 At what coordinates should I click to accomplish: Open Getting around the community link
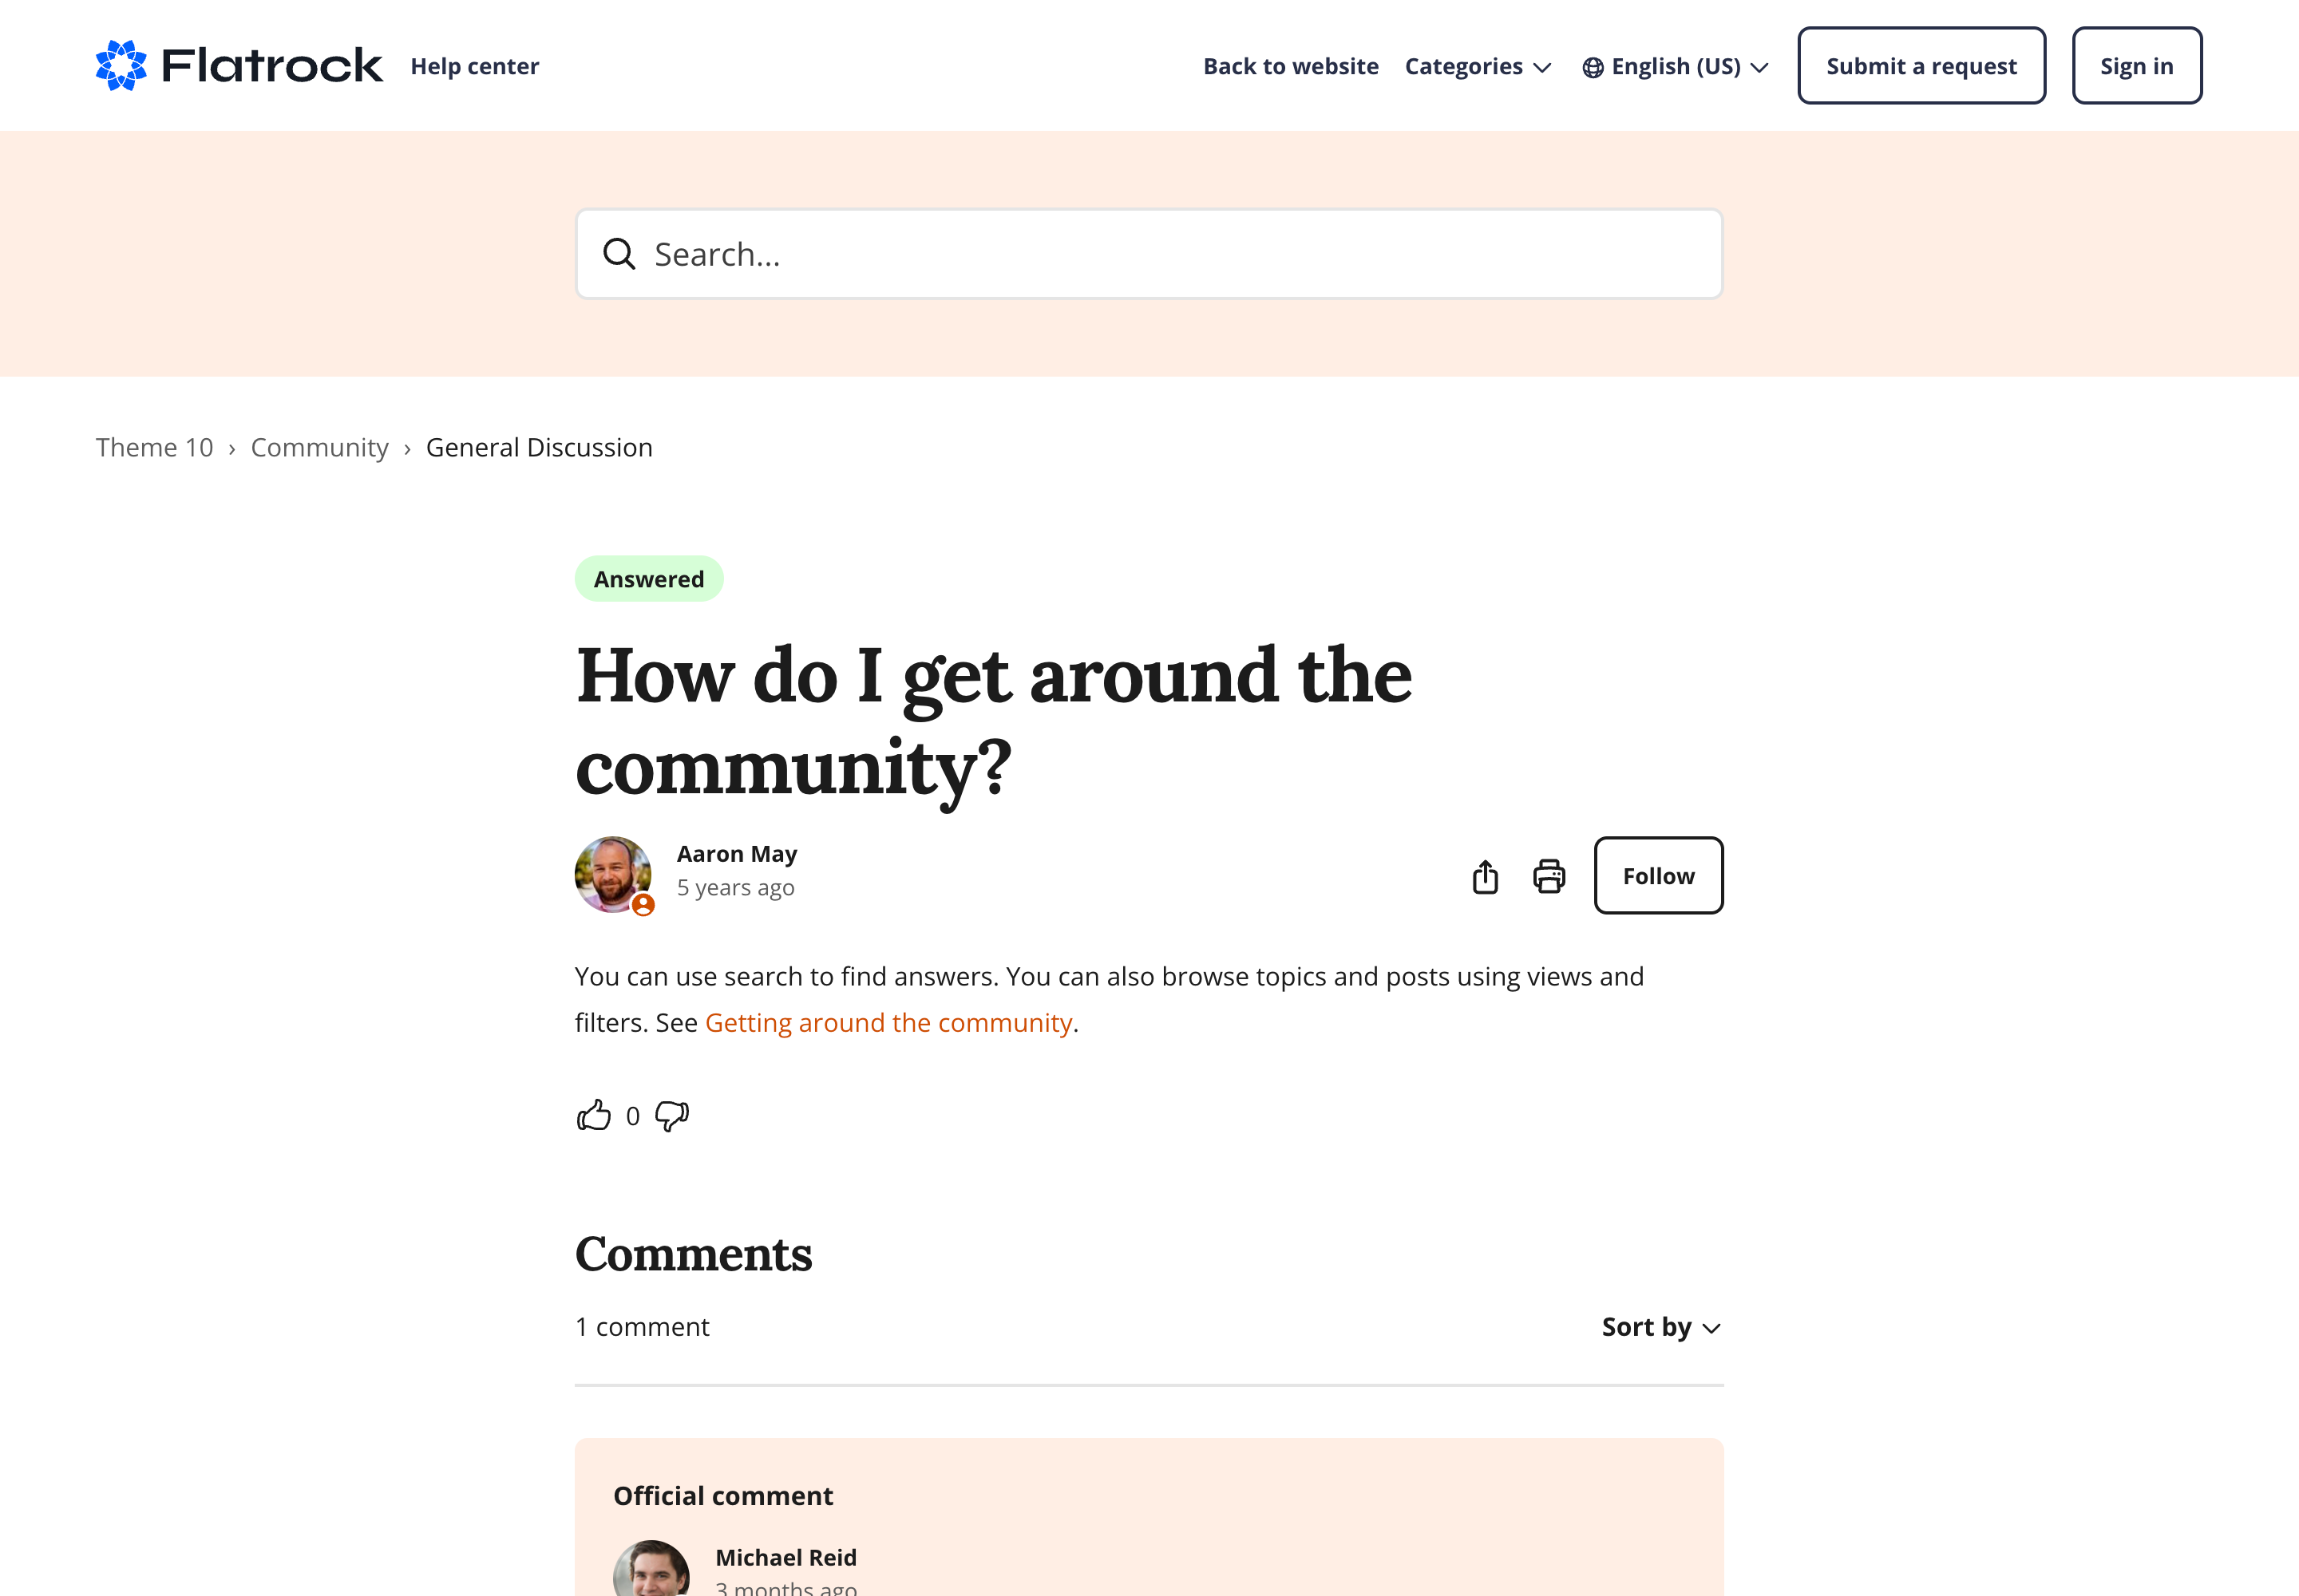(888, 1023)
